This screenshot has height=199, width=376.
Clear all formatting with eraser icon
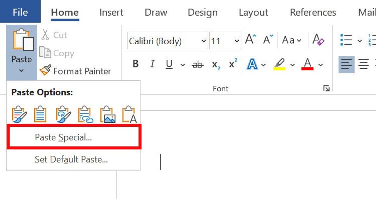[318, 40]
